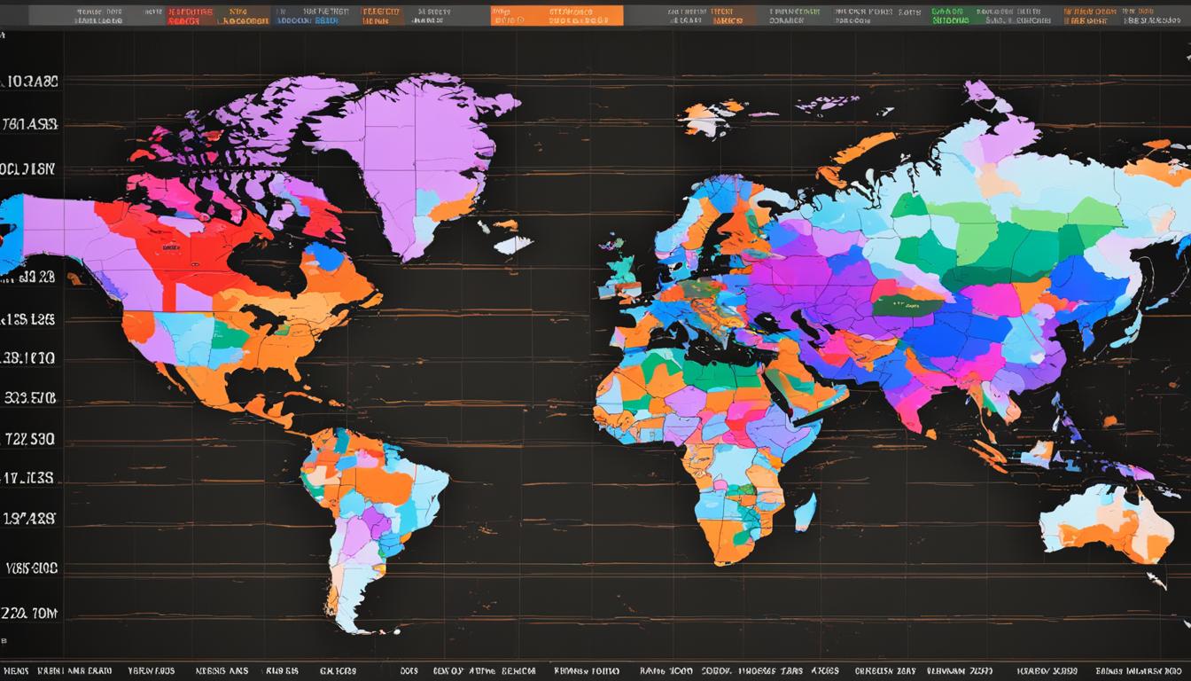1191x681 pixels.
Task: Click the Madagascar island off Africa
Action: pos(806,513)
